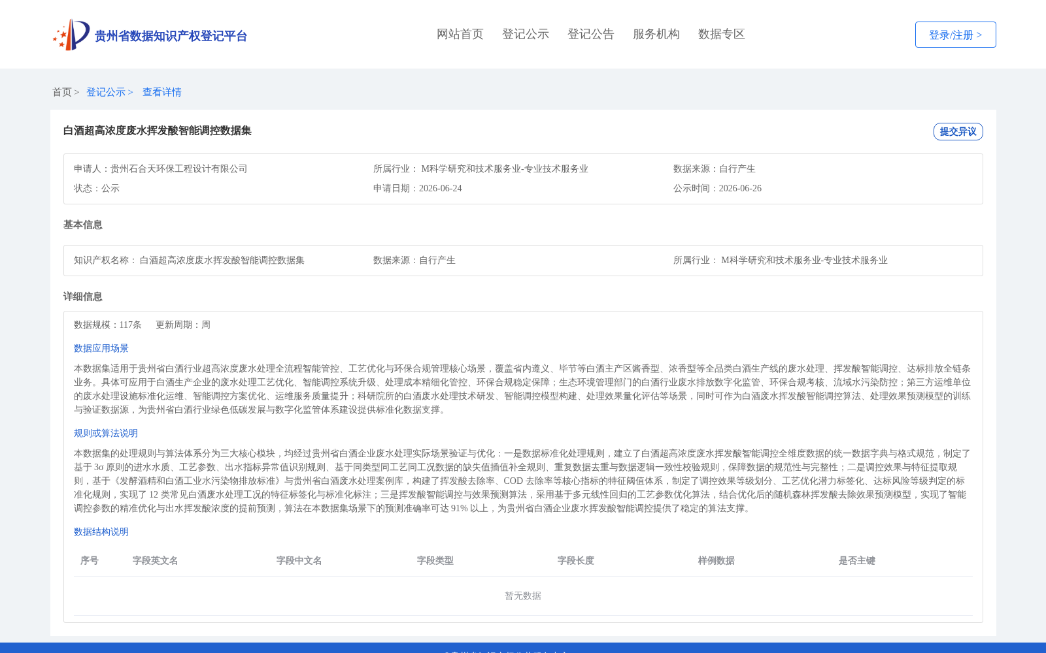Open the 登记公示 navigation item
This screenshot has height=653, width=1046.
tap(526, 34)
